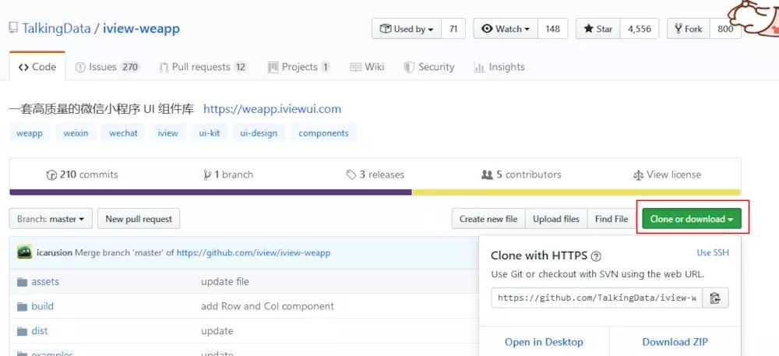Open the 'update file' commit message

(225, 281)
